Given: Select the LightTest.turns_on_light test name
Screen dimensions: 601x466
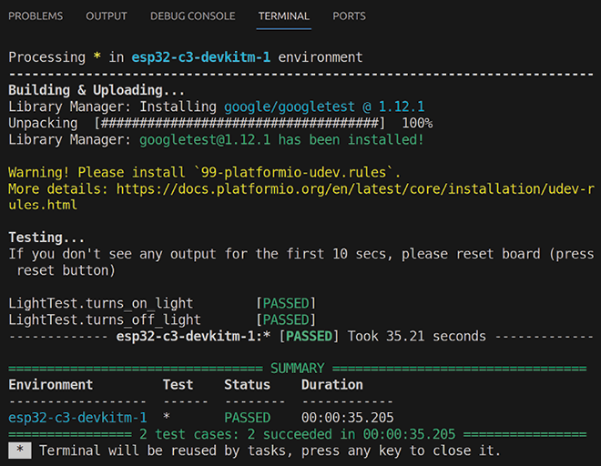Looking at the screenshot, I should 101,303.
